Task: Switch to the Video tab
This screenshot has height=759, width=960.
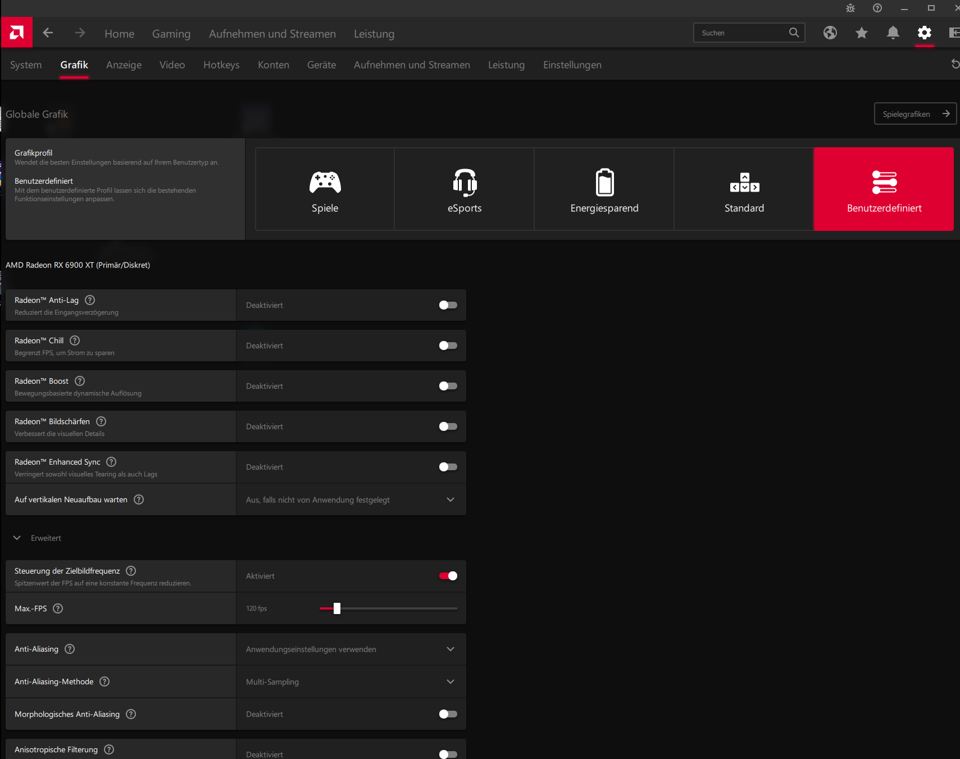Action: coord(172,65)
